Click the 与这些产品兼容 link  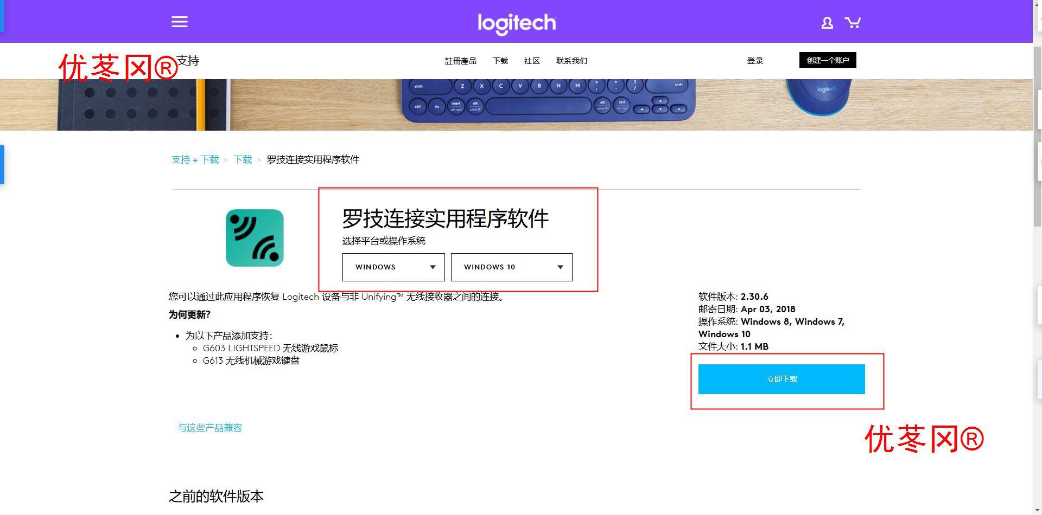209,428
